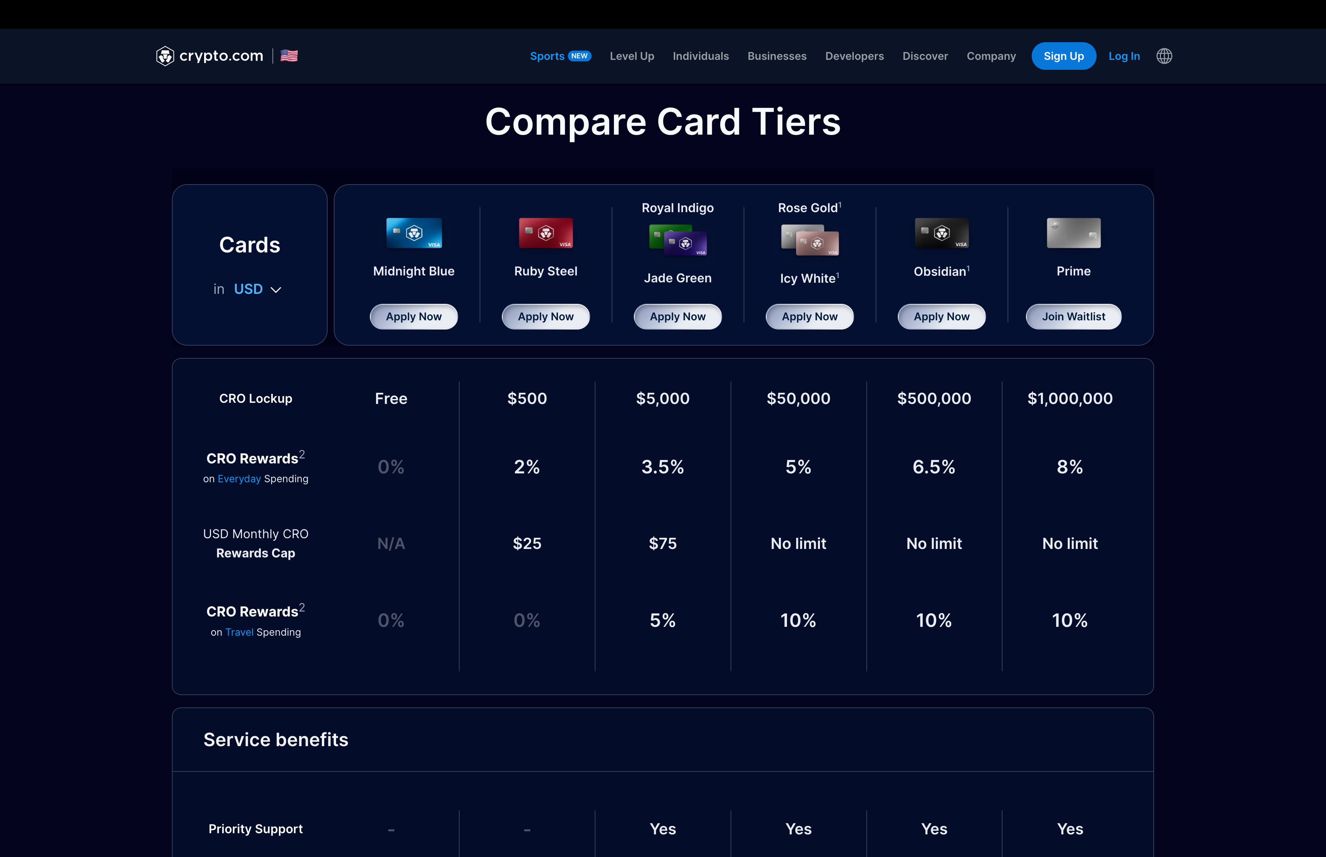Image resolution: width=1326 pixels, height=857 pixels.
Task: Apply Now for Icy White card
Action: click(x=810, y=316)
